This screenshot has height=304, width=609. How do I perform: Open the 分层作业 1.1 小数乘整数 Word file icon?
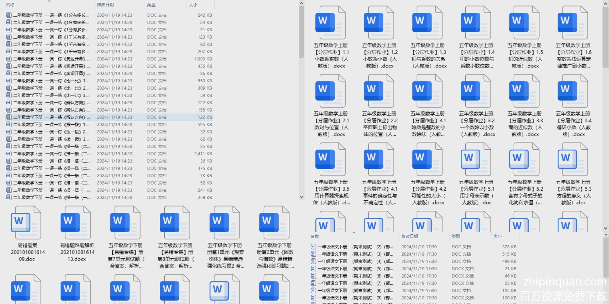point(330,23)
